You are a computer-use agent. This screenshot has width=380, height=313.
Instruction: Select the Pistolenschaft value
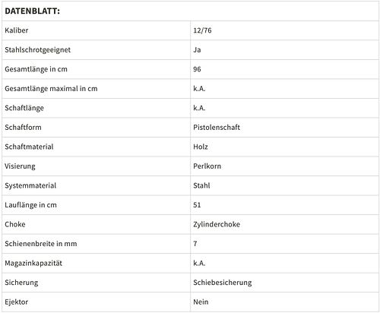[x=217, y=128]
